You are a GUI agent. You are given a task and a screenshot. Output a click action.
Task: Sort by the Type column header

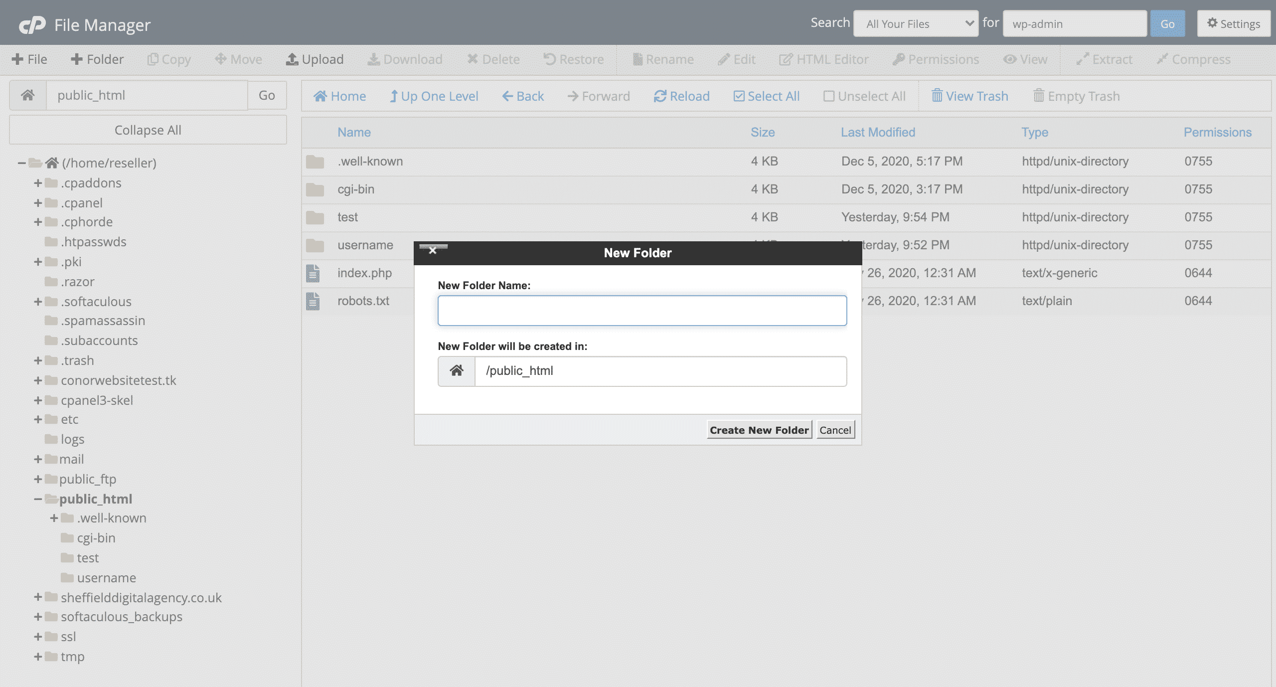(1035, 132)
